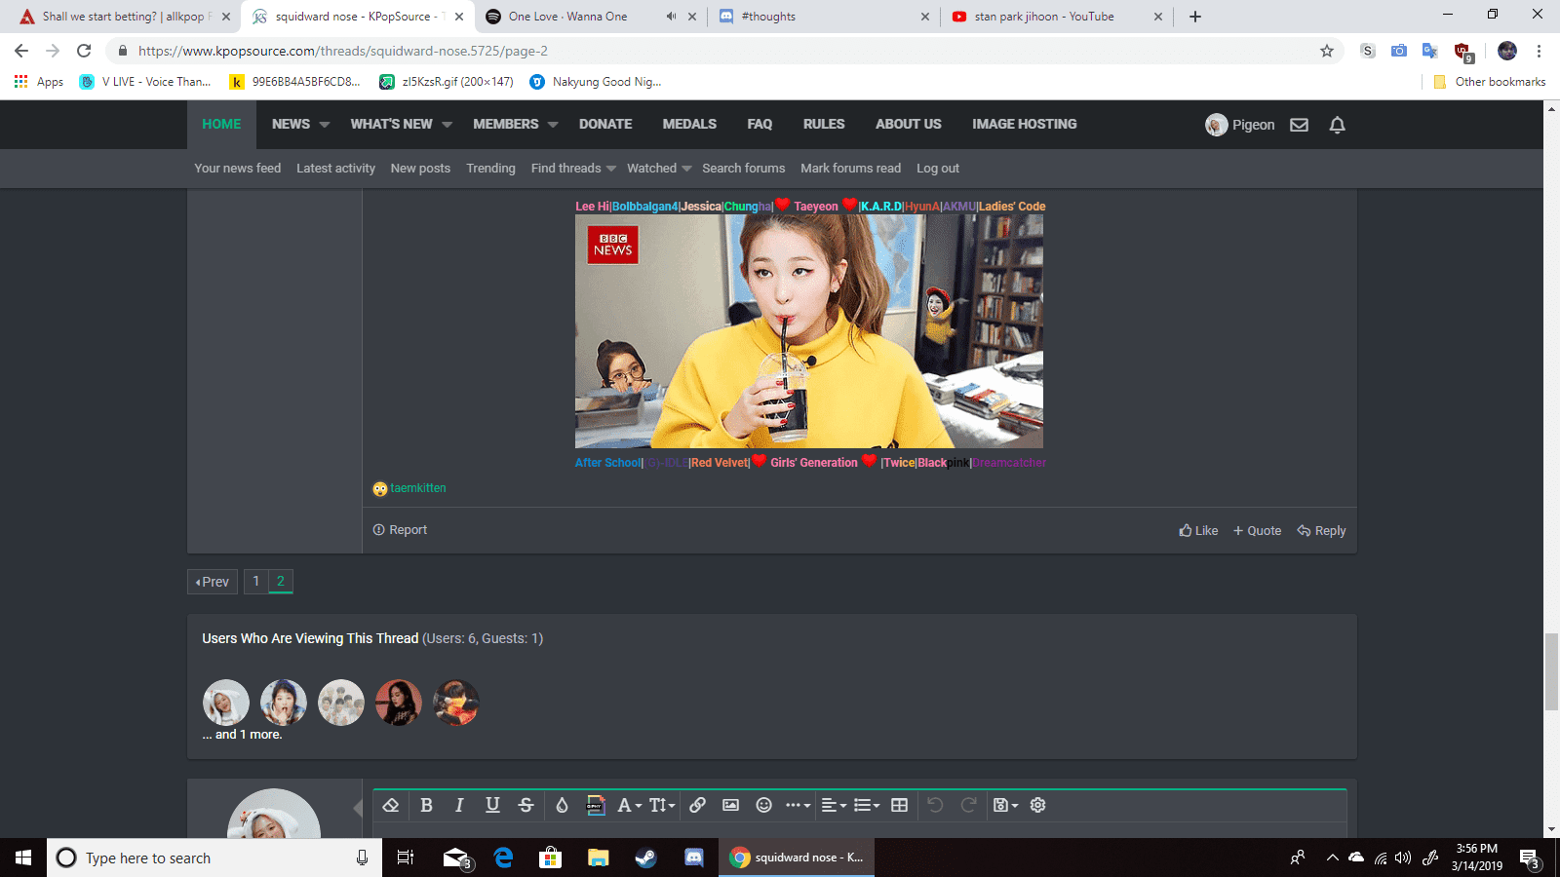The image size is (1560, 877).
Task: Like the post
Action: (x=1198, y=530)
